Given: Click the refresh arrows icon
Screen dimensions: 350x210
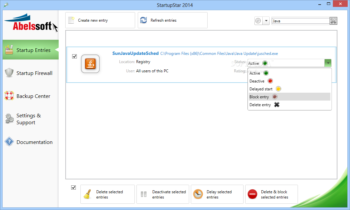Looking at the screenshot, I should 144,20.
